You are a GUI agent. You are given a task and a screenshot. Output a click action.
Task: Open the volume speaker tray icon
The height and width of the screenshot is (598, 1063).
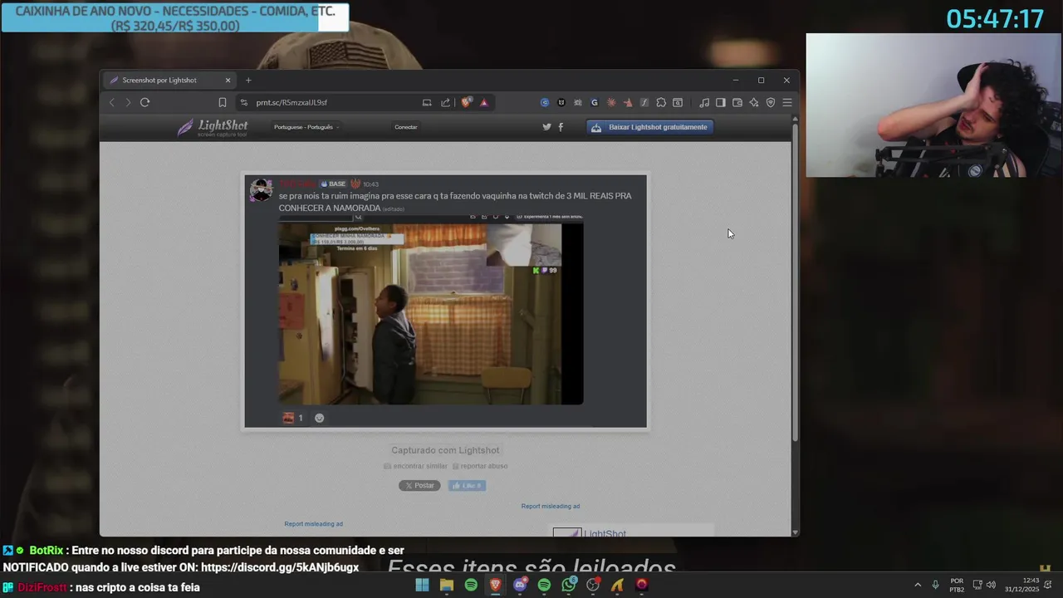[991, 585]
